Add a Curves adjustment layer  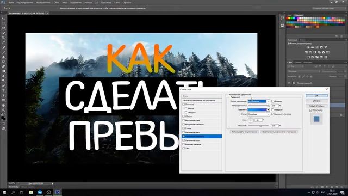coord(317,47)
